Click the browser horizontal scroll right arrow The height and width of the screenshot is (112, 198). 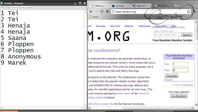coord(193,108)
